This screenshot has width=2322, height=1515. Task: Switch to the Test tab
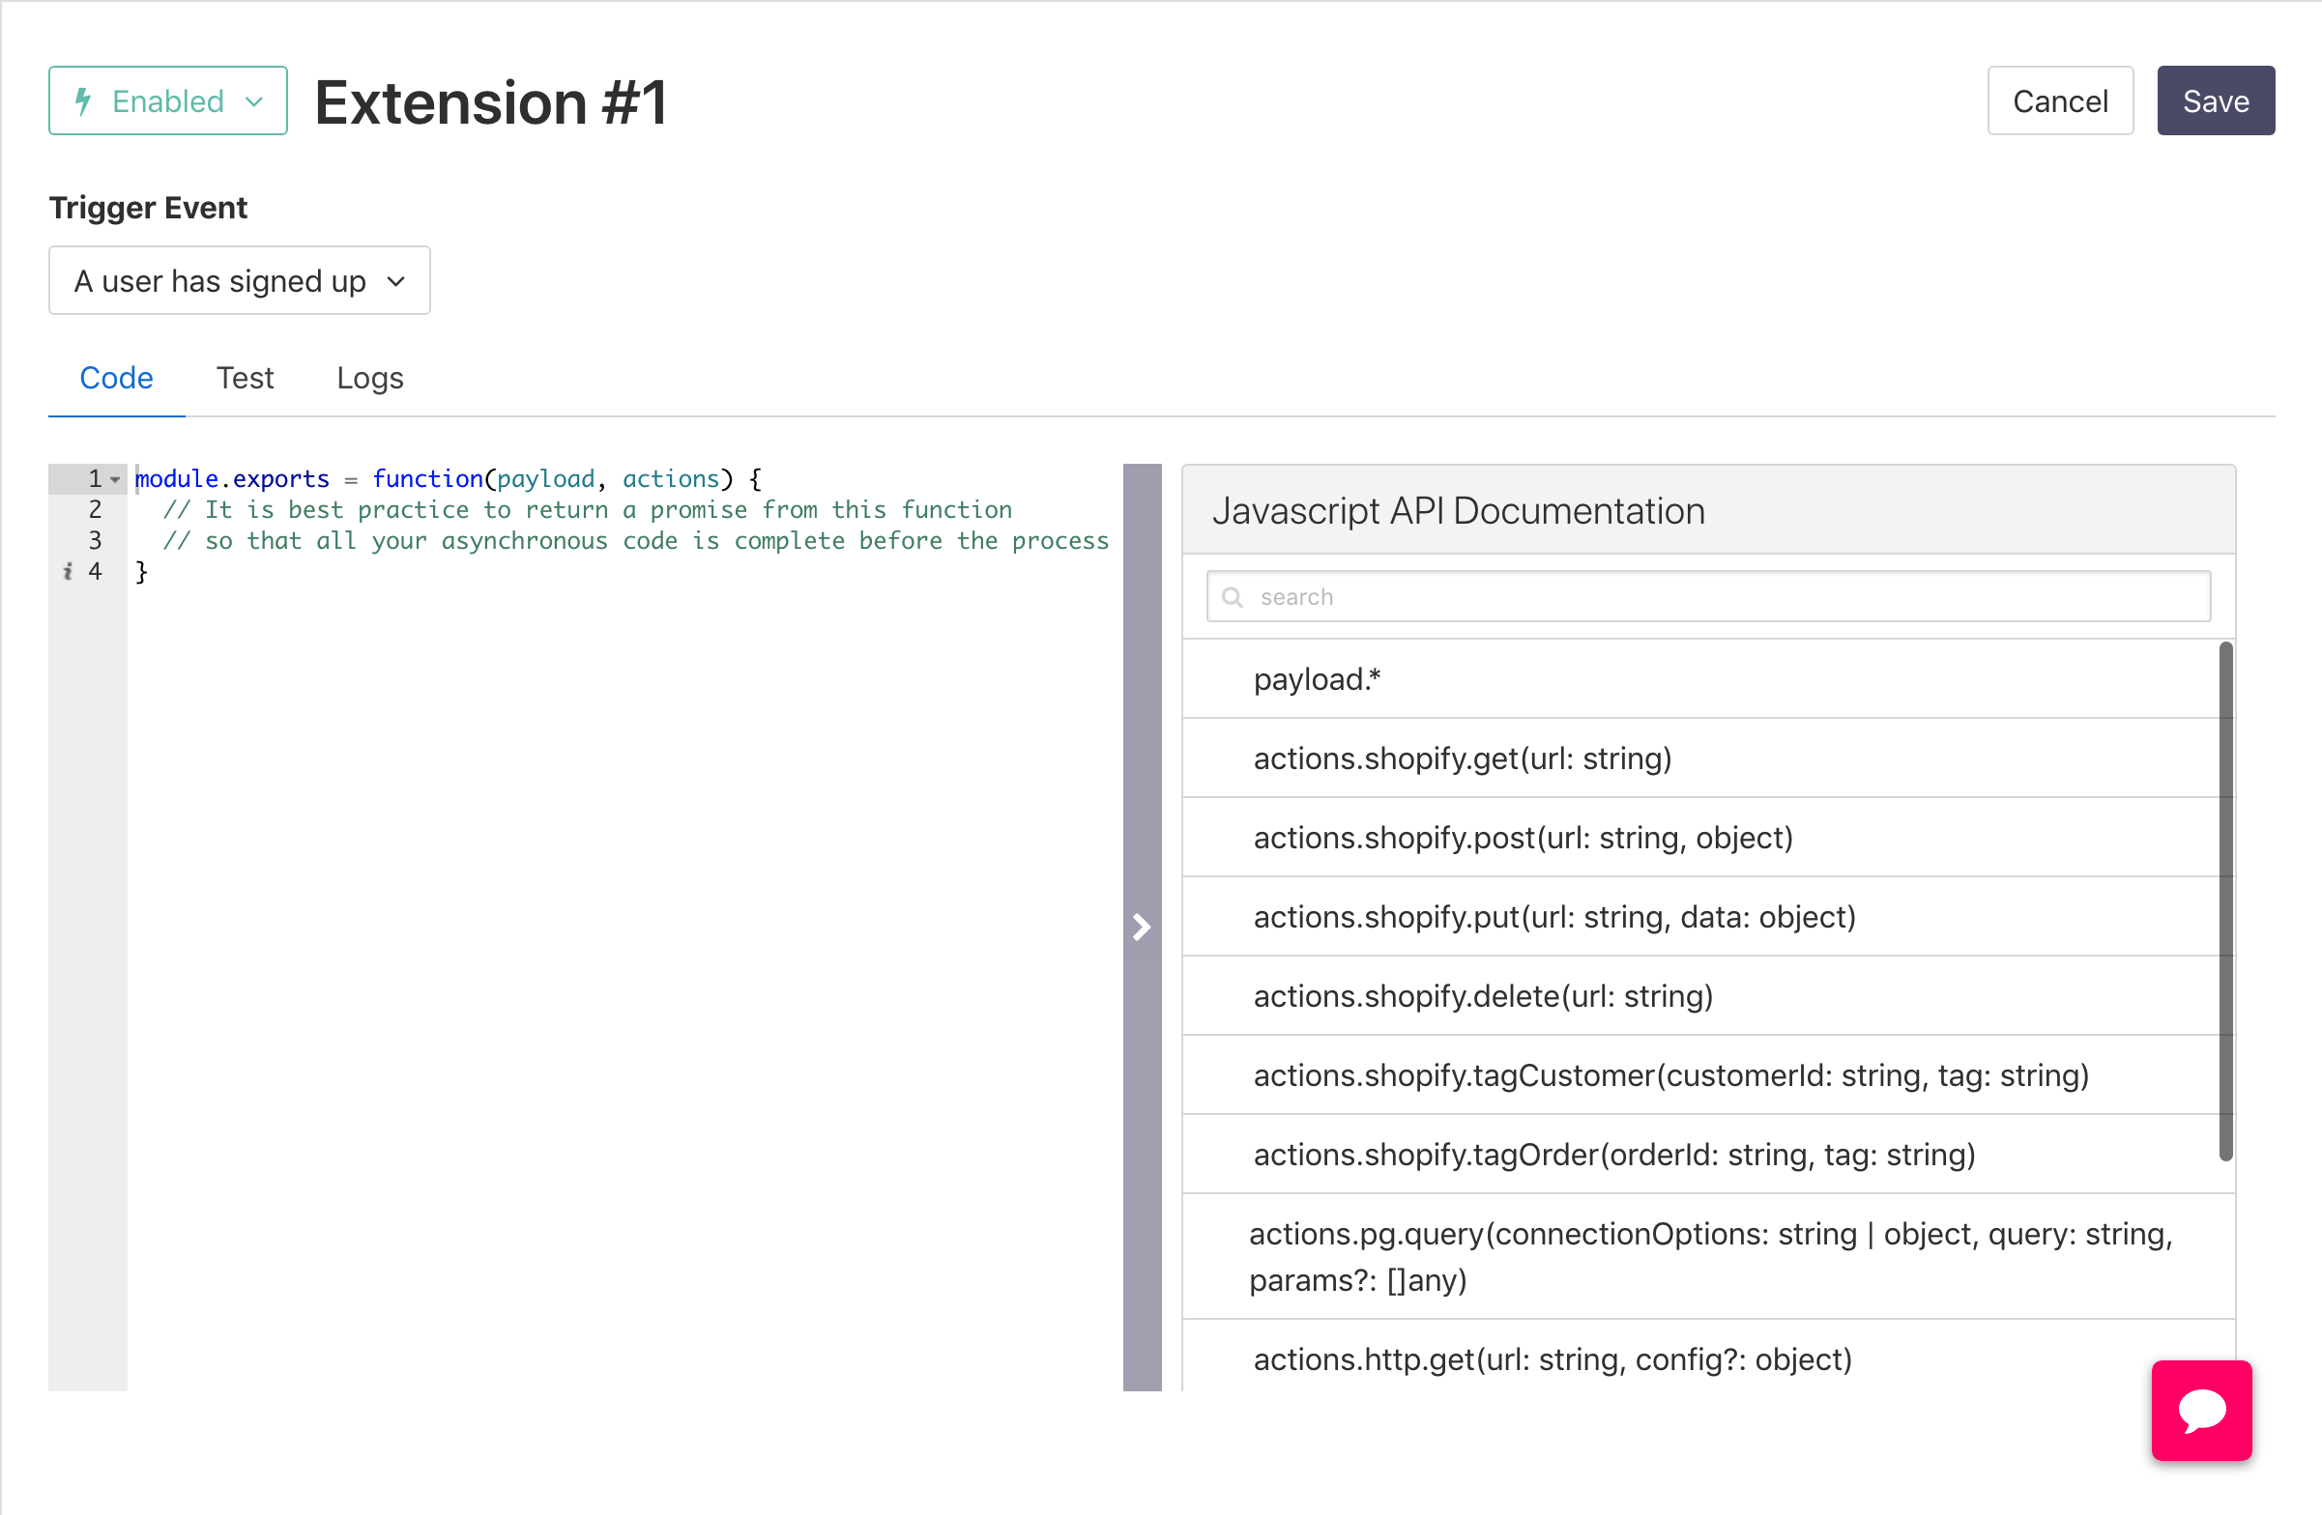tap(245, 377)
